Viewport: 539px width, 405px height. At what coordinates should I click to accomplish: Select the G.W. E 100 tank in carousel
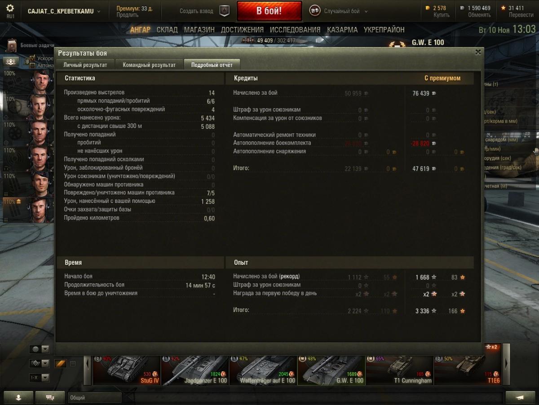pyautogui.click(x=331, y=370)
